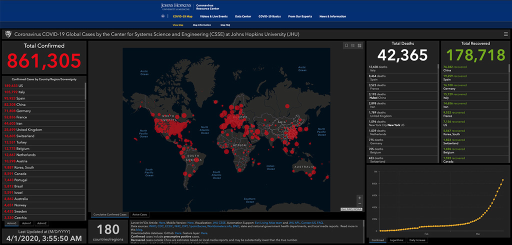Click the Esri, FAO, NOAA map attribution
Image resolution: width=512 pixels, height=245 pixels.
tap(351, 209)
